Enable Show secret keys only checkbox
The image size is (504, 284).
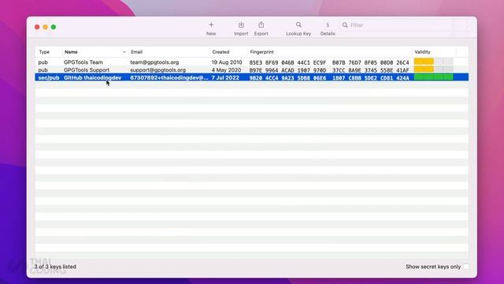(x=465, y=267)
